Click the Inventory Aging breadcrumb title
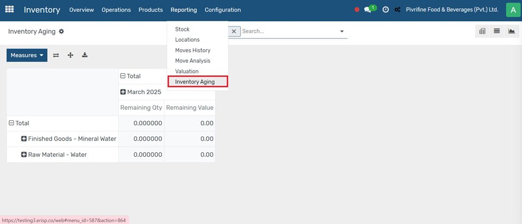The image size is (522, 224). pyautogui.click(x=32, y=31)
